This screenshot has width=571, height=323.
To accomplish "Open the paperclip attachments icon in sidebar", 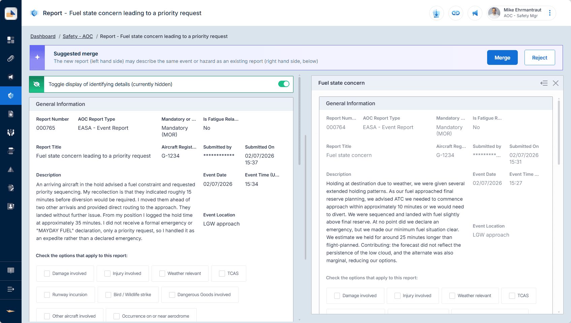I will tap(11, 58).
